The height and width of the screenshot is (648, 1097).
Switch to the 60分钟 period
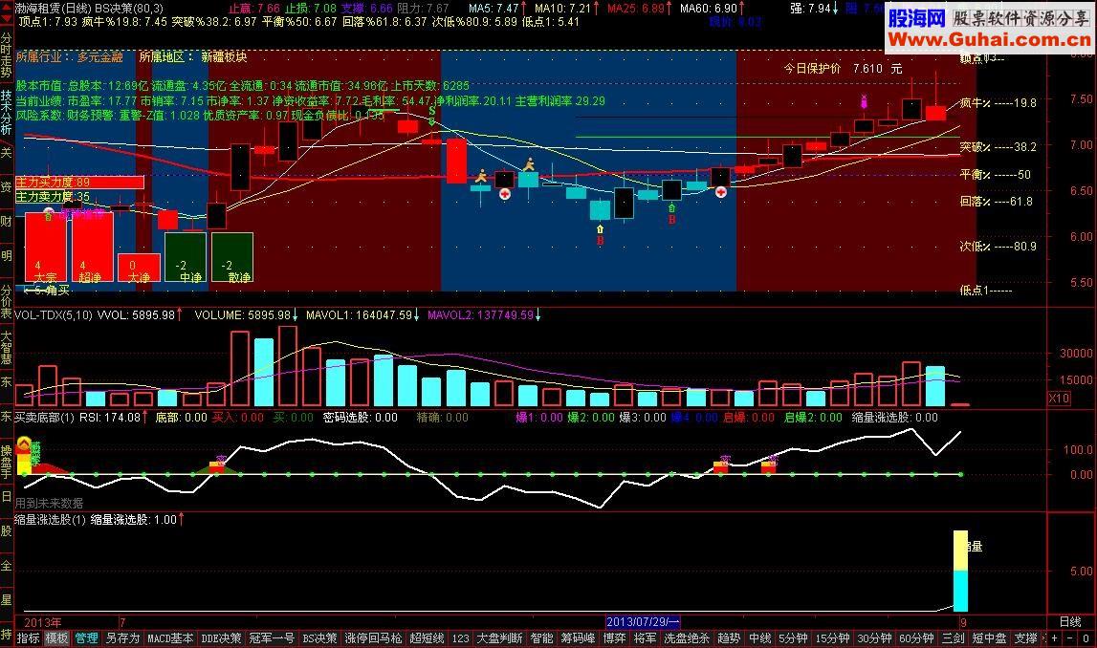pyautogui.click(x=916, y=638)
